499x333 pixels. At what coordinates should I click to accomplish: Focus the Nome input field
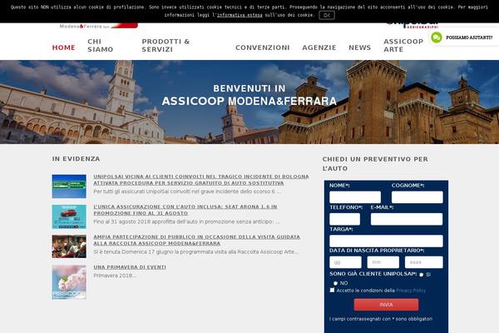point(355,197)
